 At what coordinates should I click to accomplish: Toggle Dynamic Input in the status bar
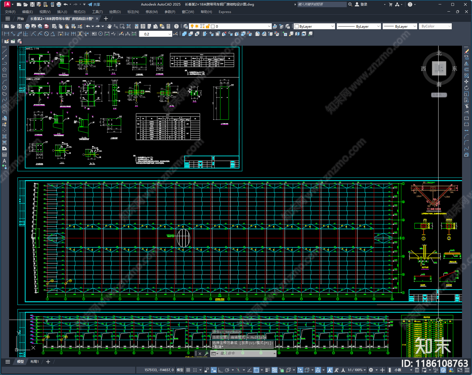click(x=214, y=370)
